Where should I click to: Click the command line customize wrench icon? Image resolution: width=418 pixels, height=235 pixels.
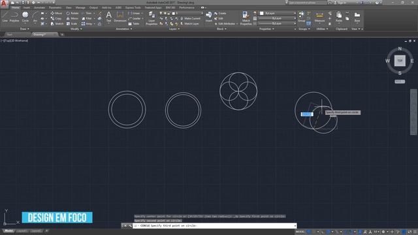pyautogui.click(x=130, y=226)
